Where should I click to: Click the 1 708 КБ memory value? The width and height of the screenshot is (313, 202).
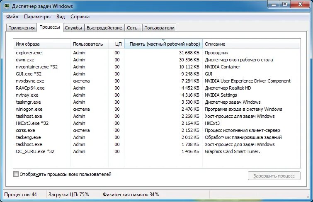click(190, 144)
